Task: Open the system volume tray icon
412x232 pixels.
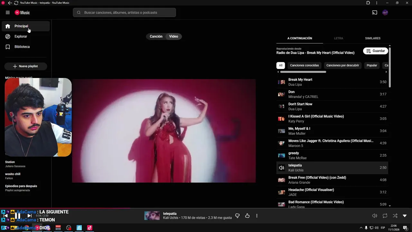Action: coord(376,228)
